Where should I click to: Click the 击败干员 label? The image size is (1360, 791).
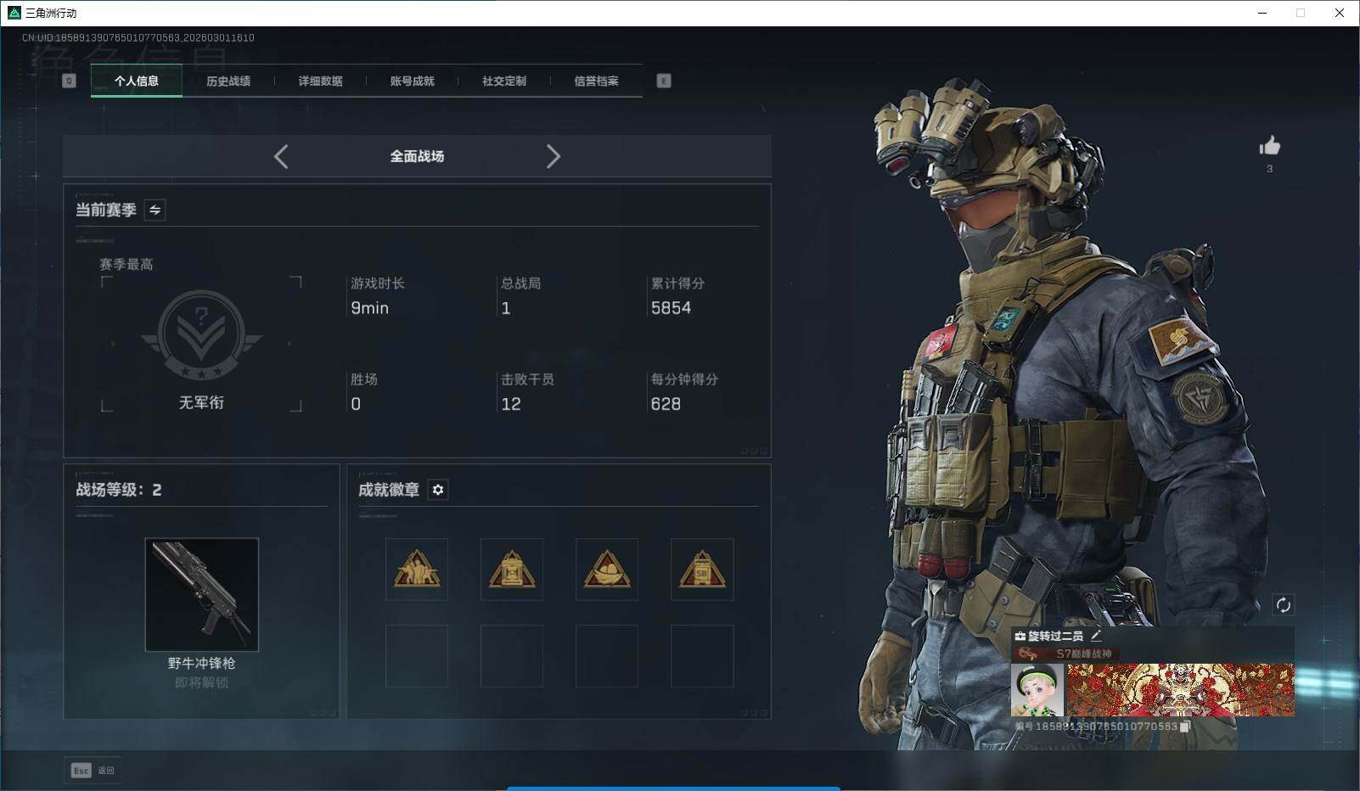click(x=528, y=379)
